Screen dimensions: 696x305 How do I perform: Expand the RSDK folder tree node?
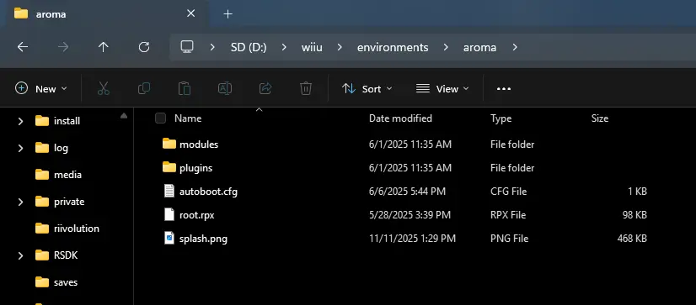coord(20,255)
